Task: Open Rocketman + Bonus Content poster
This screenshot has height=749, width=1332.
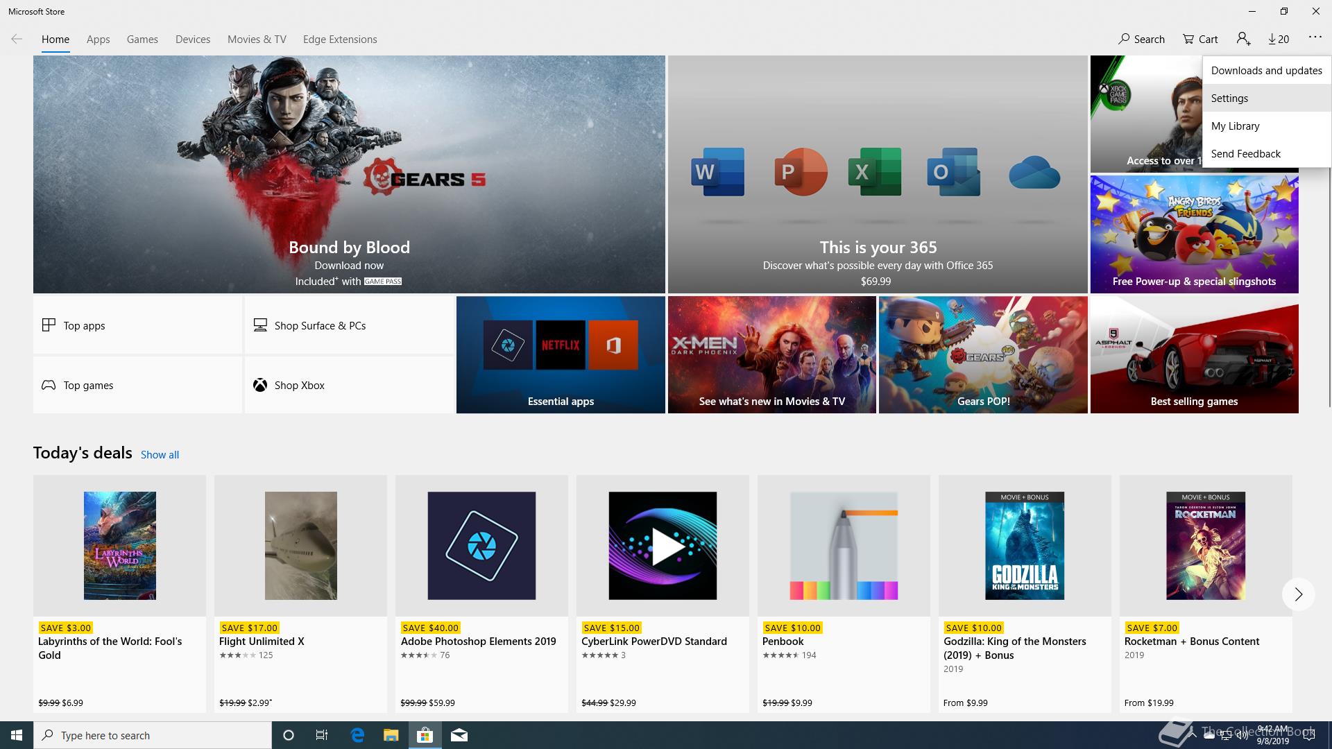Action: pos(1206,546)
